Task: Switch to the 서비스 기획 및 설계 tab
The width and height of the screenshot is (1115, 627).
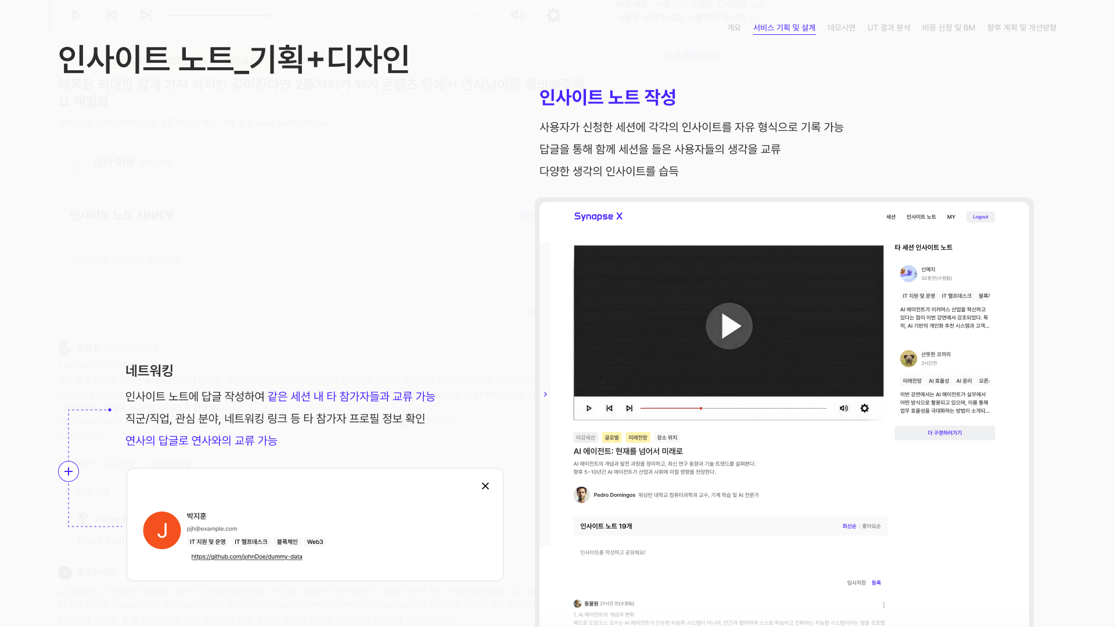Action: click(x=785, y=28)
